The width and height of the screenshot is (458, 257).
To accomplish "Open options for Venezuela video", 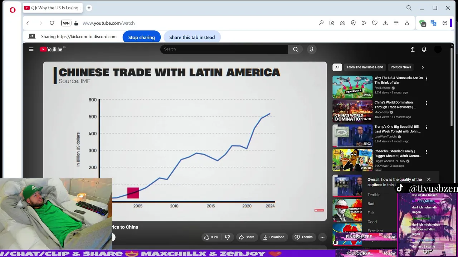I will [426, 79].
